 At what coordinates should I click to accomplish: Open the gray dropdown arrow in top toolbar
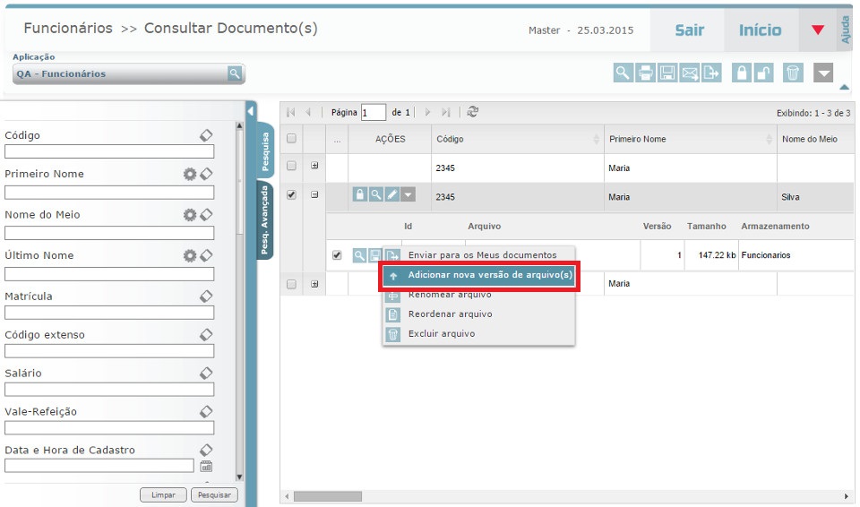tap(823, 73)
